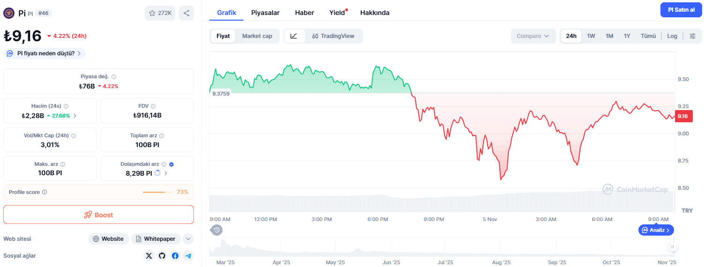This screenshot has height=267, width=704.
Task: Expand more website links chevron
Action: [x=188, y=239]
